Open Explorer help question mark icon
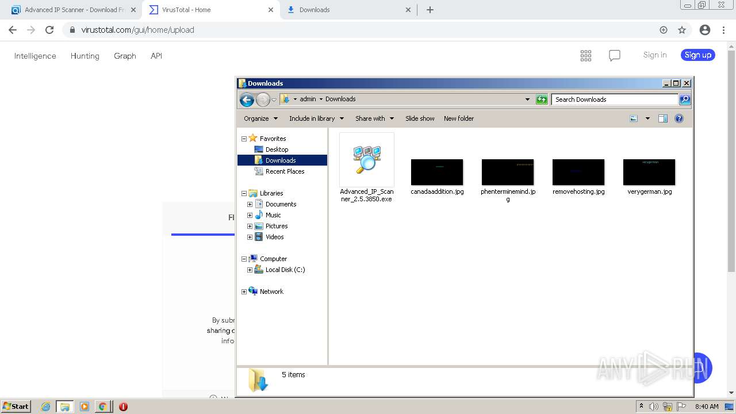Screen dimensions: 736x414 679,118
